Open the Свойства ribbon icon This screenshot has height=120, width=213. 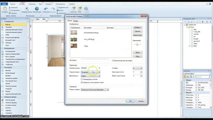pyautogui.click(x=73, y=9)
